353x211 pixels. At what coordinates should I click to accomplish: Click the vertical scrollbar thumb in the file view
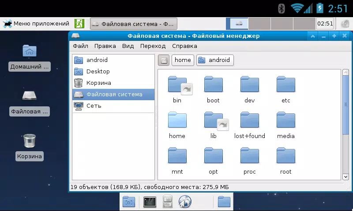click(x=345, y=105)
